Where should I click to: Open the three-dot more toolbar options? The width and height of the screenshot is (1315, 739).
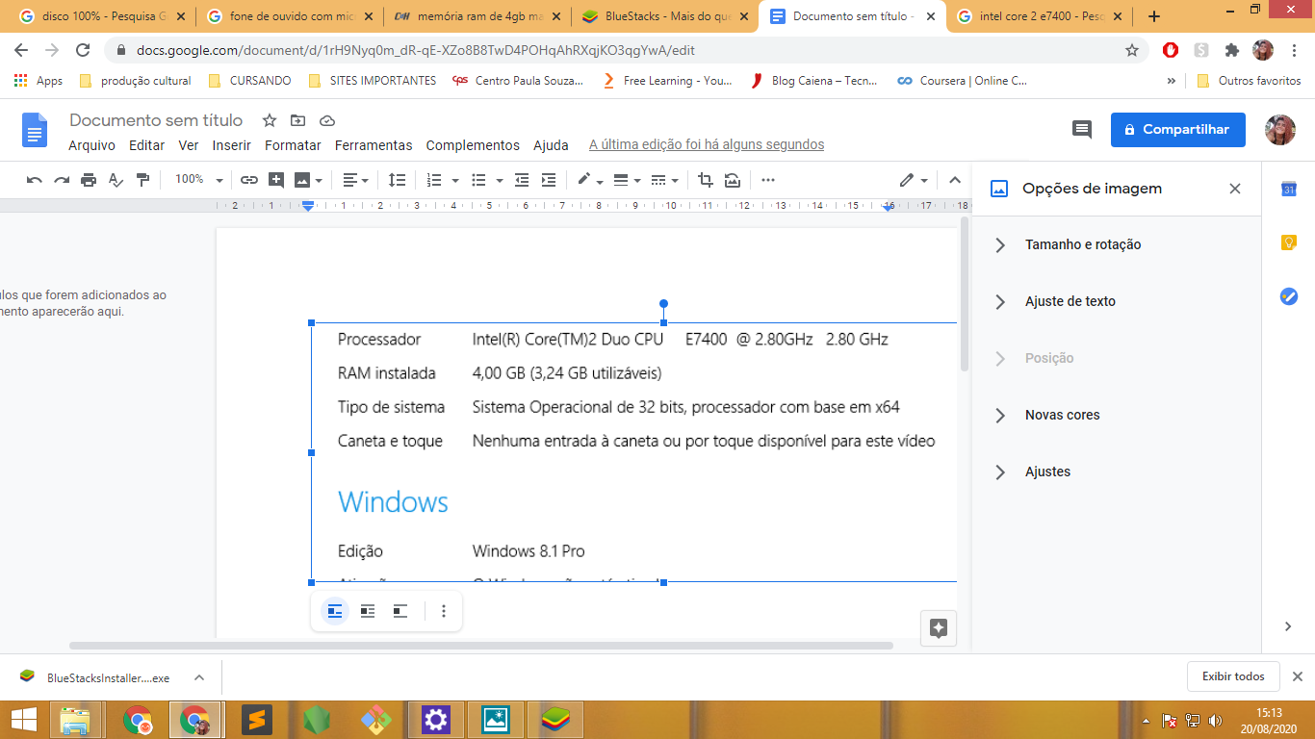(x=768, y=180)
